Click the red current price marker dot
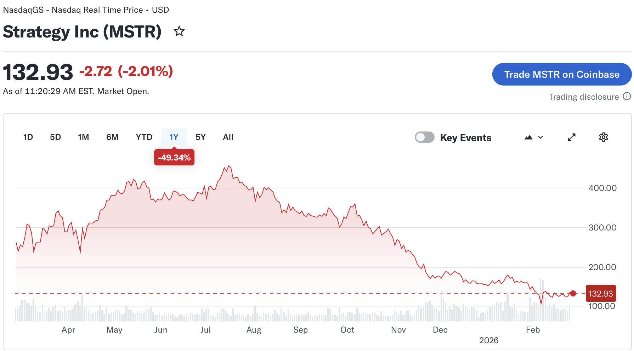Image resolution: width=634 pixels, height=351 pixels. [573, 293]
